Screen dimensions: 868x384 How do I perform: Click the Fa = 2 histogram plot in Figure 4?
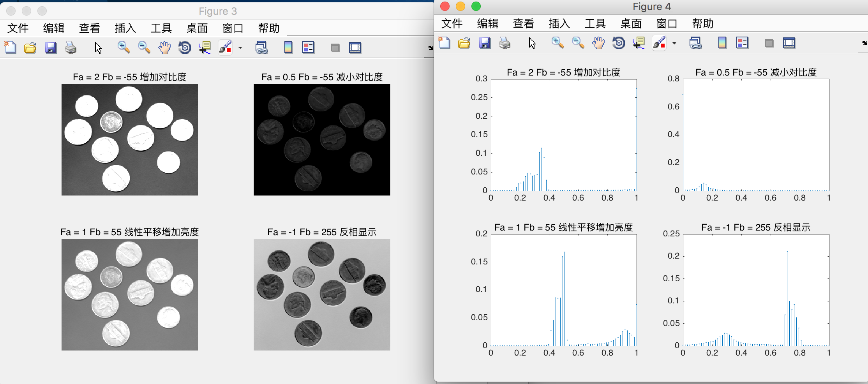pyautogui.click(x=564, y=135)
